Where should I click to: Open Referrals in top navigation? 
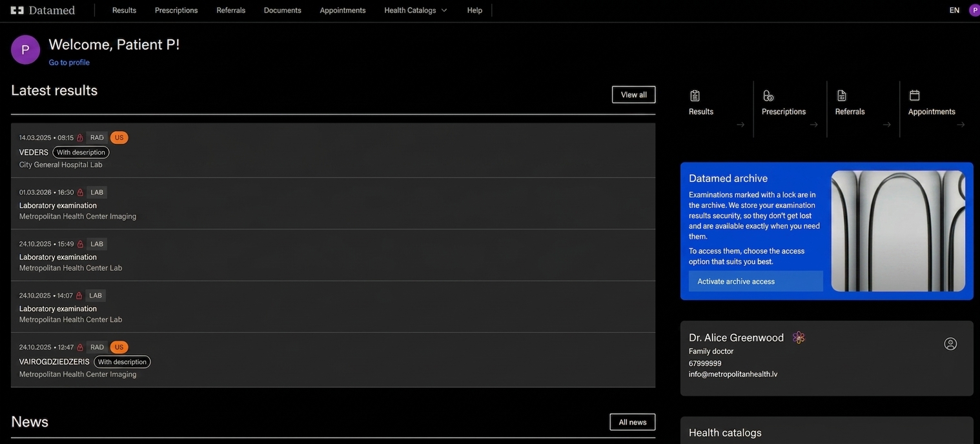231,10
